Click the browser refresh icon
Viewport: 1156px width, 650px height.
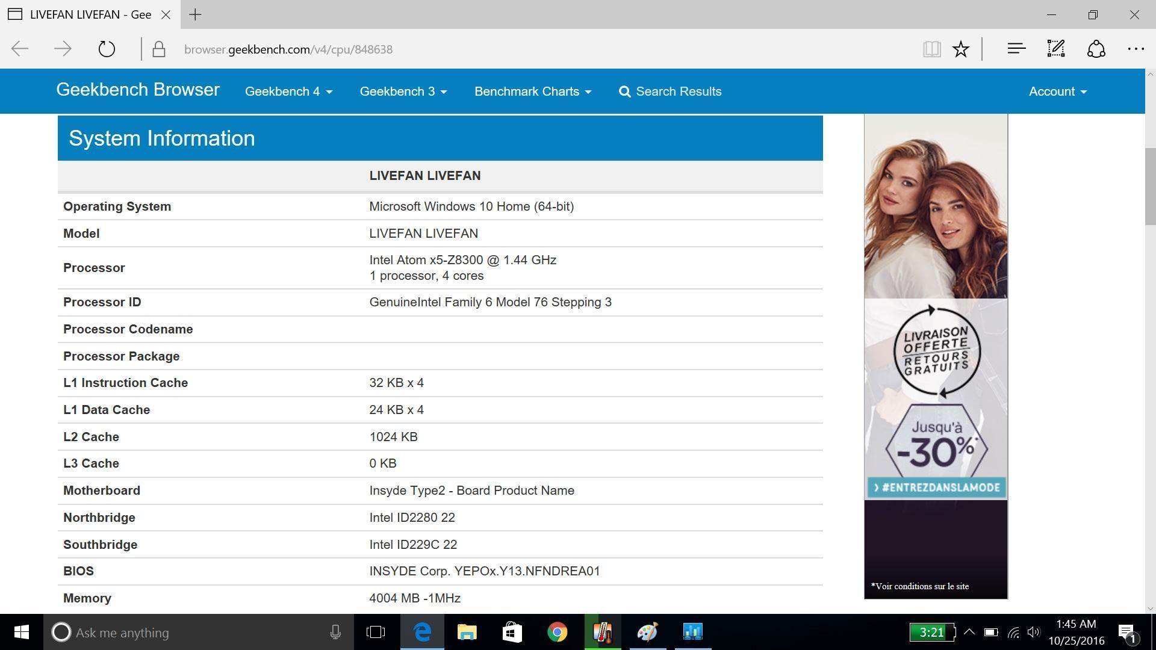pyautogui.click(x=107, y=49)
